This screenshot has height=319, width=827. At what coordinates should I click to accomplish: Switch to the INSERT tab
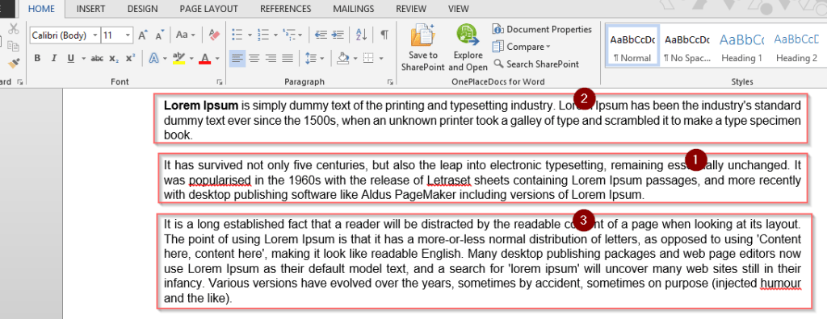90,8
